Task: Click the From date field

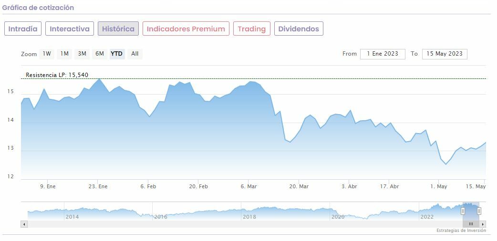Action: [383, 54]
